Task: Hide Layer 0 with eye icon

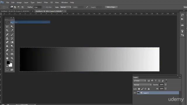Action: pos(135,93)
